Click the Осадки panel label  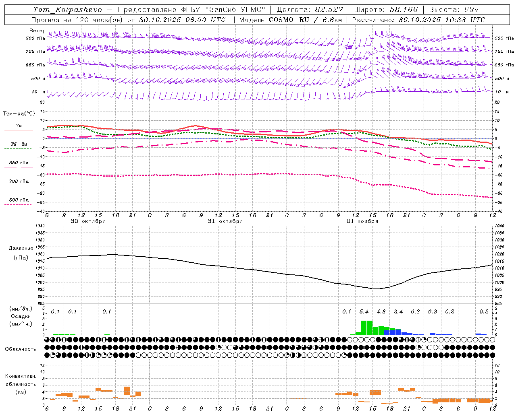(21, 316)
